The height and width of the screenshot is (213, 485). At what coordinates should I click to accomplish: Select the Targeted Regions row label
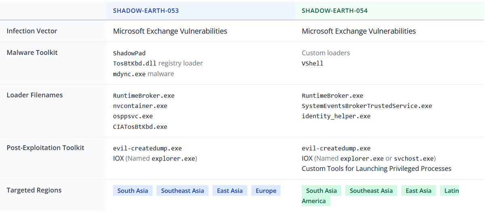point(34,190)
